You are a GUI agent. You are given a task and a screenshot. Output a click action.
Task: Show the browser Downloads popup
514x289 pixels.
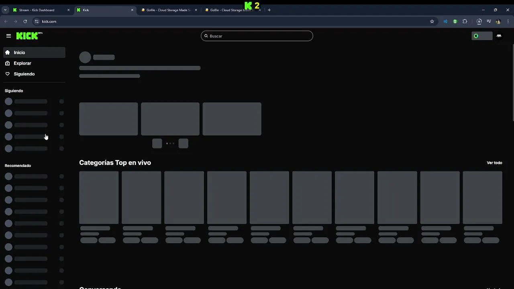(479, 21)
